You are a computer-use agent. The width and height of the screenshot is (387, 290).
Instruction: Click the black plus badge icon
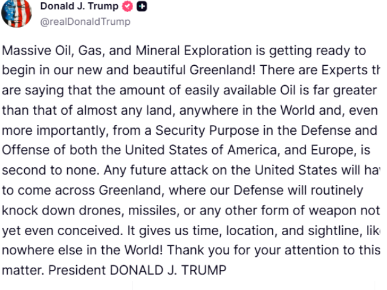pos(142,7)
